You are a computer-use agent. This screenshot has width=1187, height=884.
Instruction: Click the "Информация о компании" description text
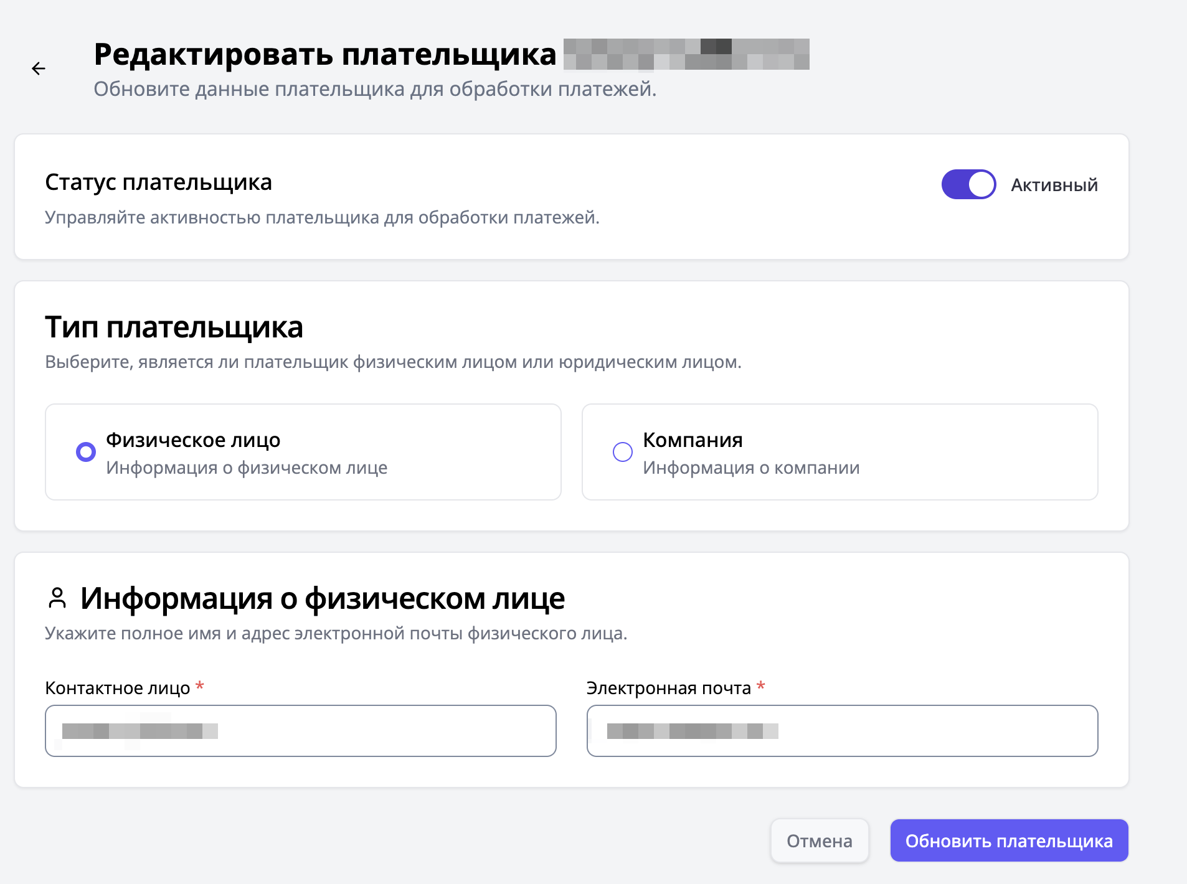point(751,468)
